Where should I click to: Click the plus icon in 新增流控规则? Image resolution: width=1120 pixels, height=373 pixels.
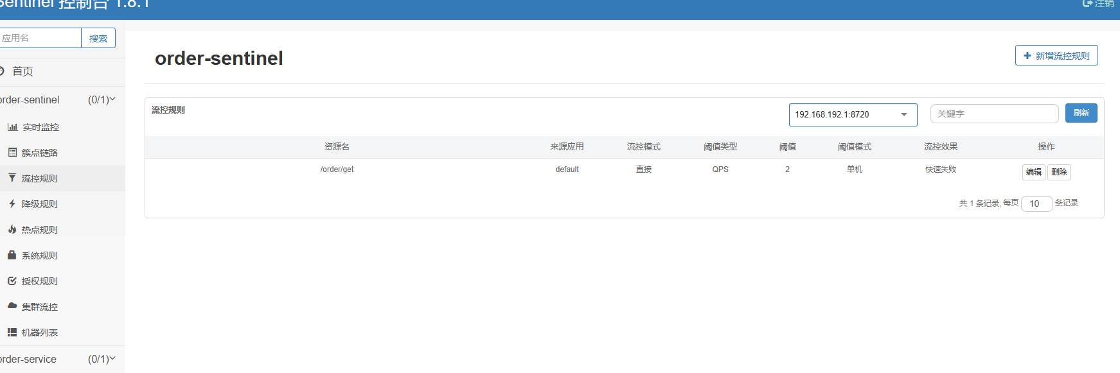pyautogui.click(x=1027, y=56)
